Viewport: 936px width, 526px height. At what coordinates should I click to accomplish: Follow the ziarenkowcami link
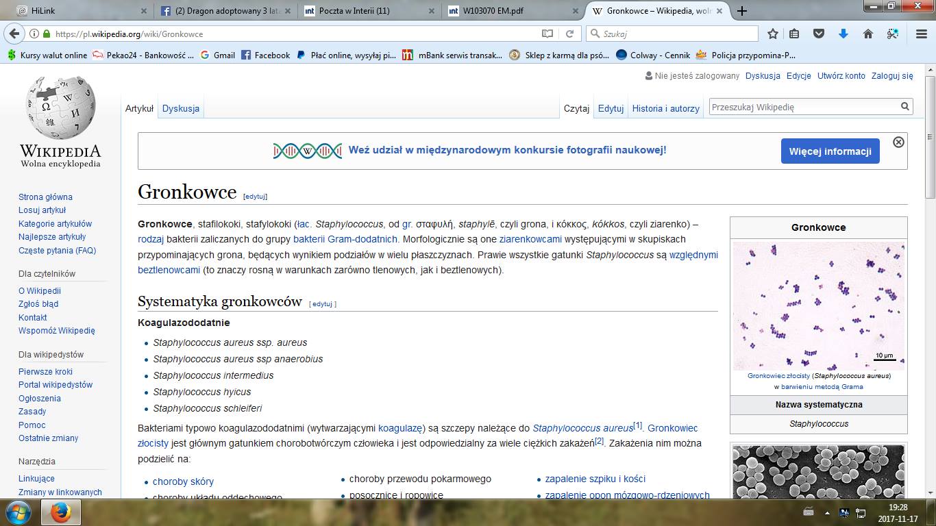[530, 239]
